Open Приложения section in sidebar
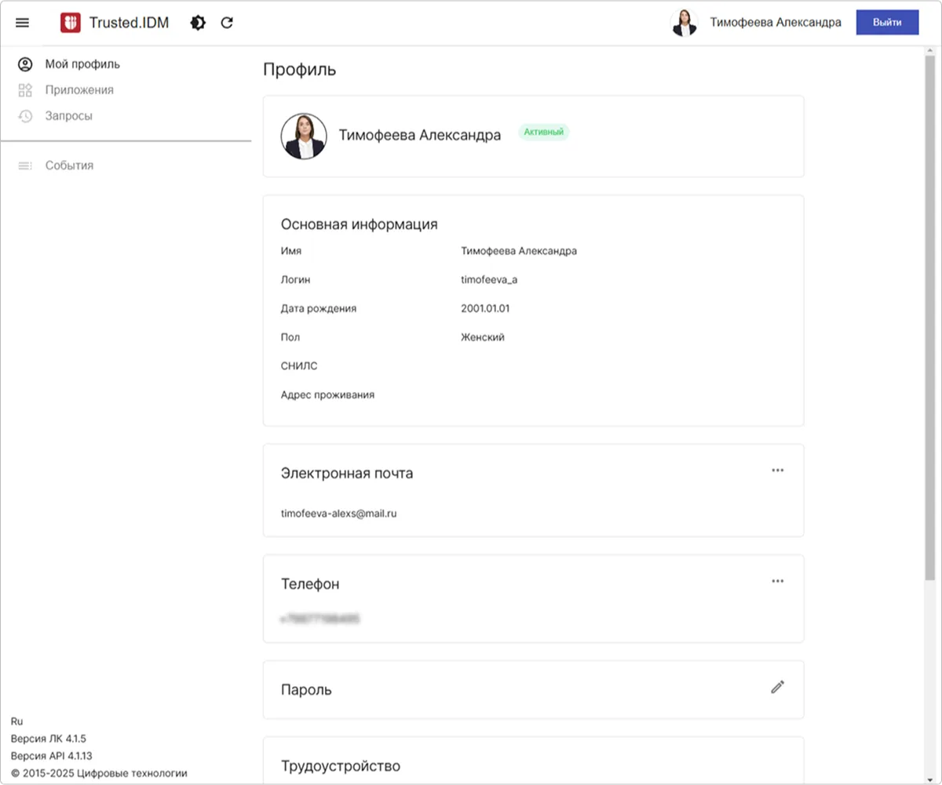Viewport: 942px width, 785px height. click(x=79, y=90)
